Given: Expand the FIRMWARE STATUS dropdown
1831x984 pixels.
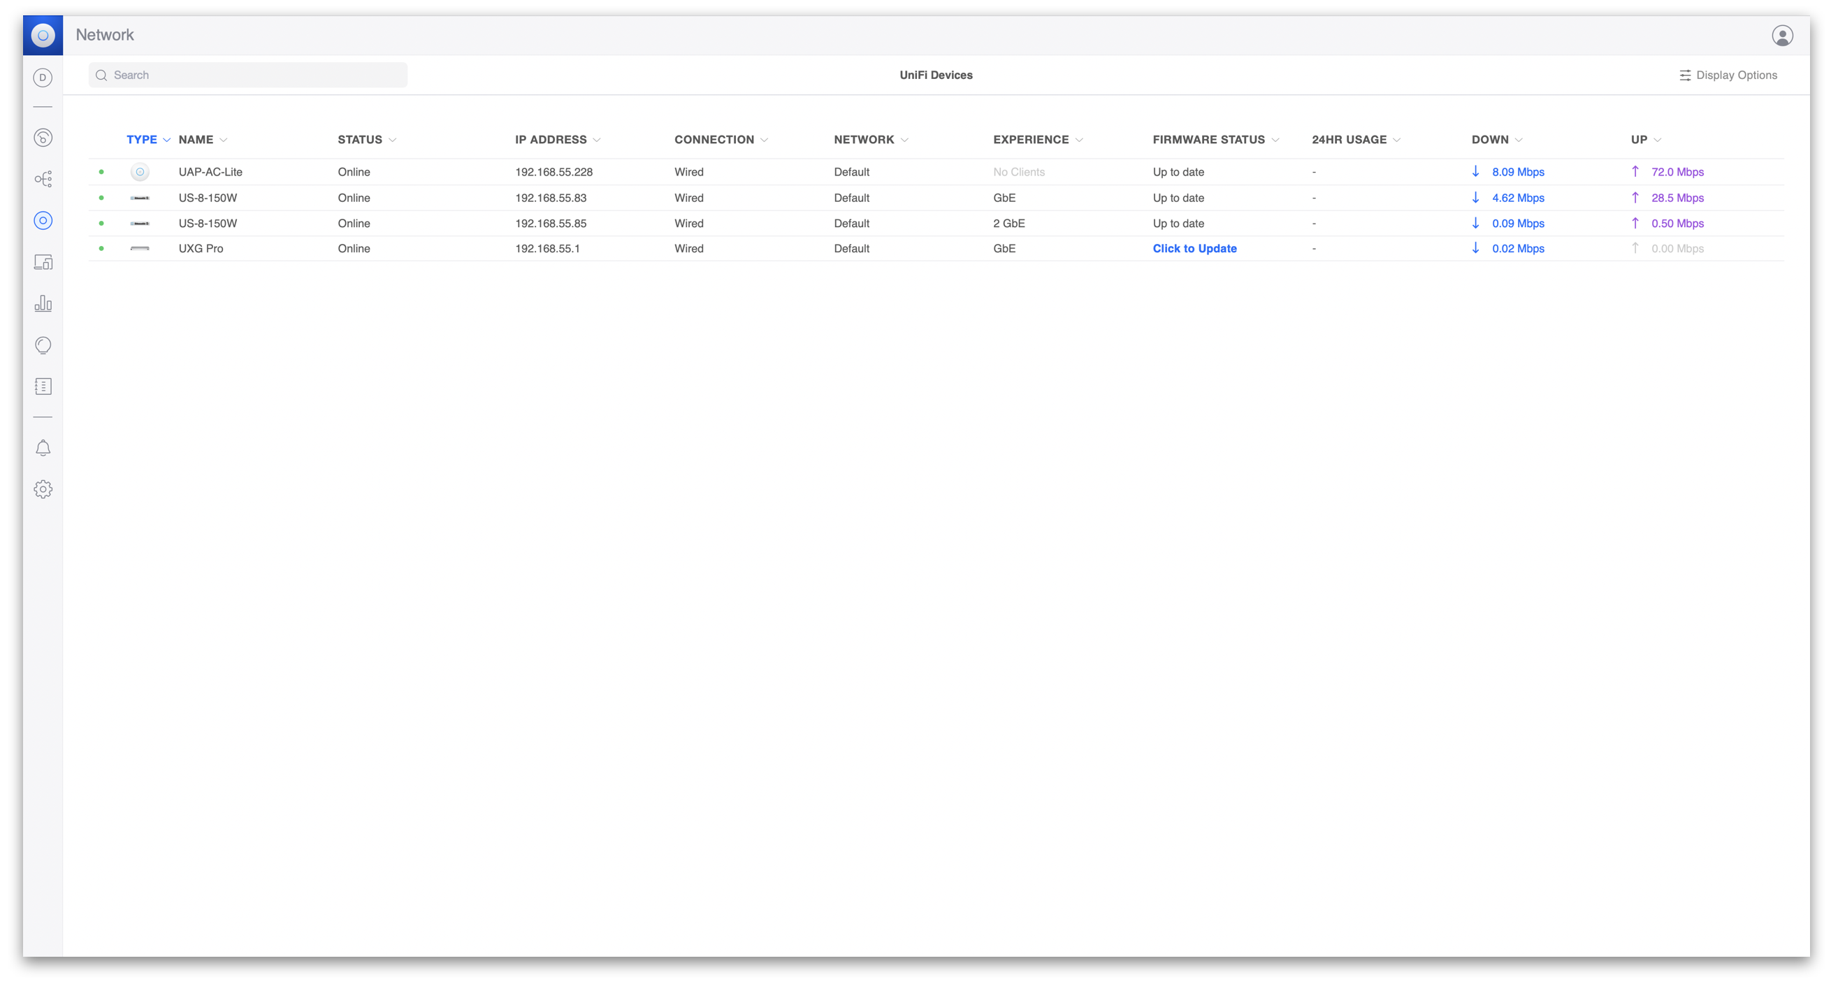Looking at the screenshot, I should (1275, 139).
